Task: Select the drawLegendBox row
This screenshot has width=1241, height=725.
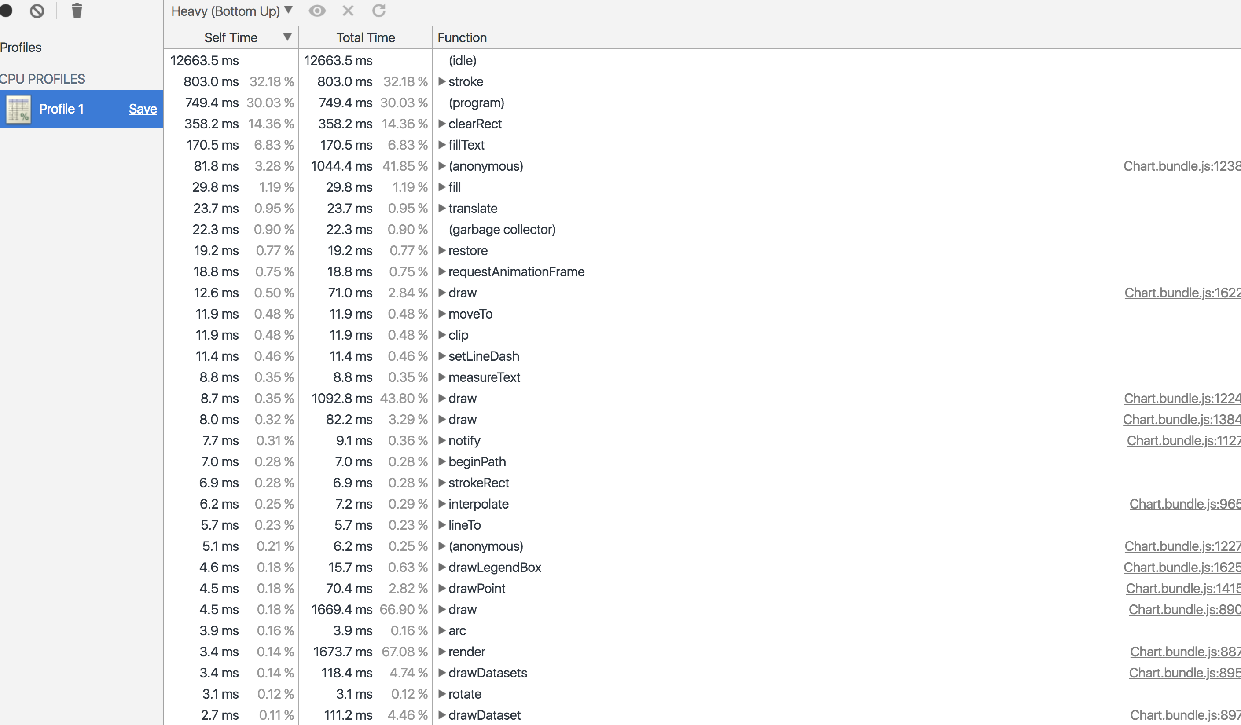Action: coord(495,567)
